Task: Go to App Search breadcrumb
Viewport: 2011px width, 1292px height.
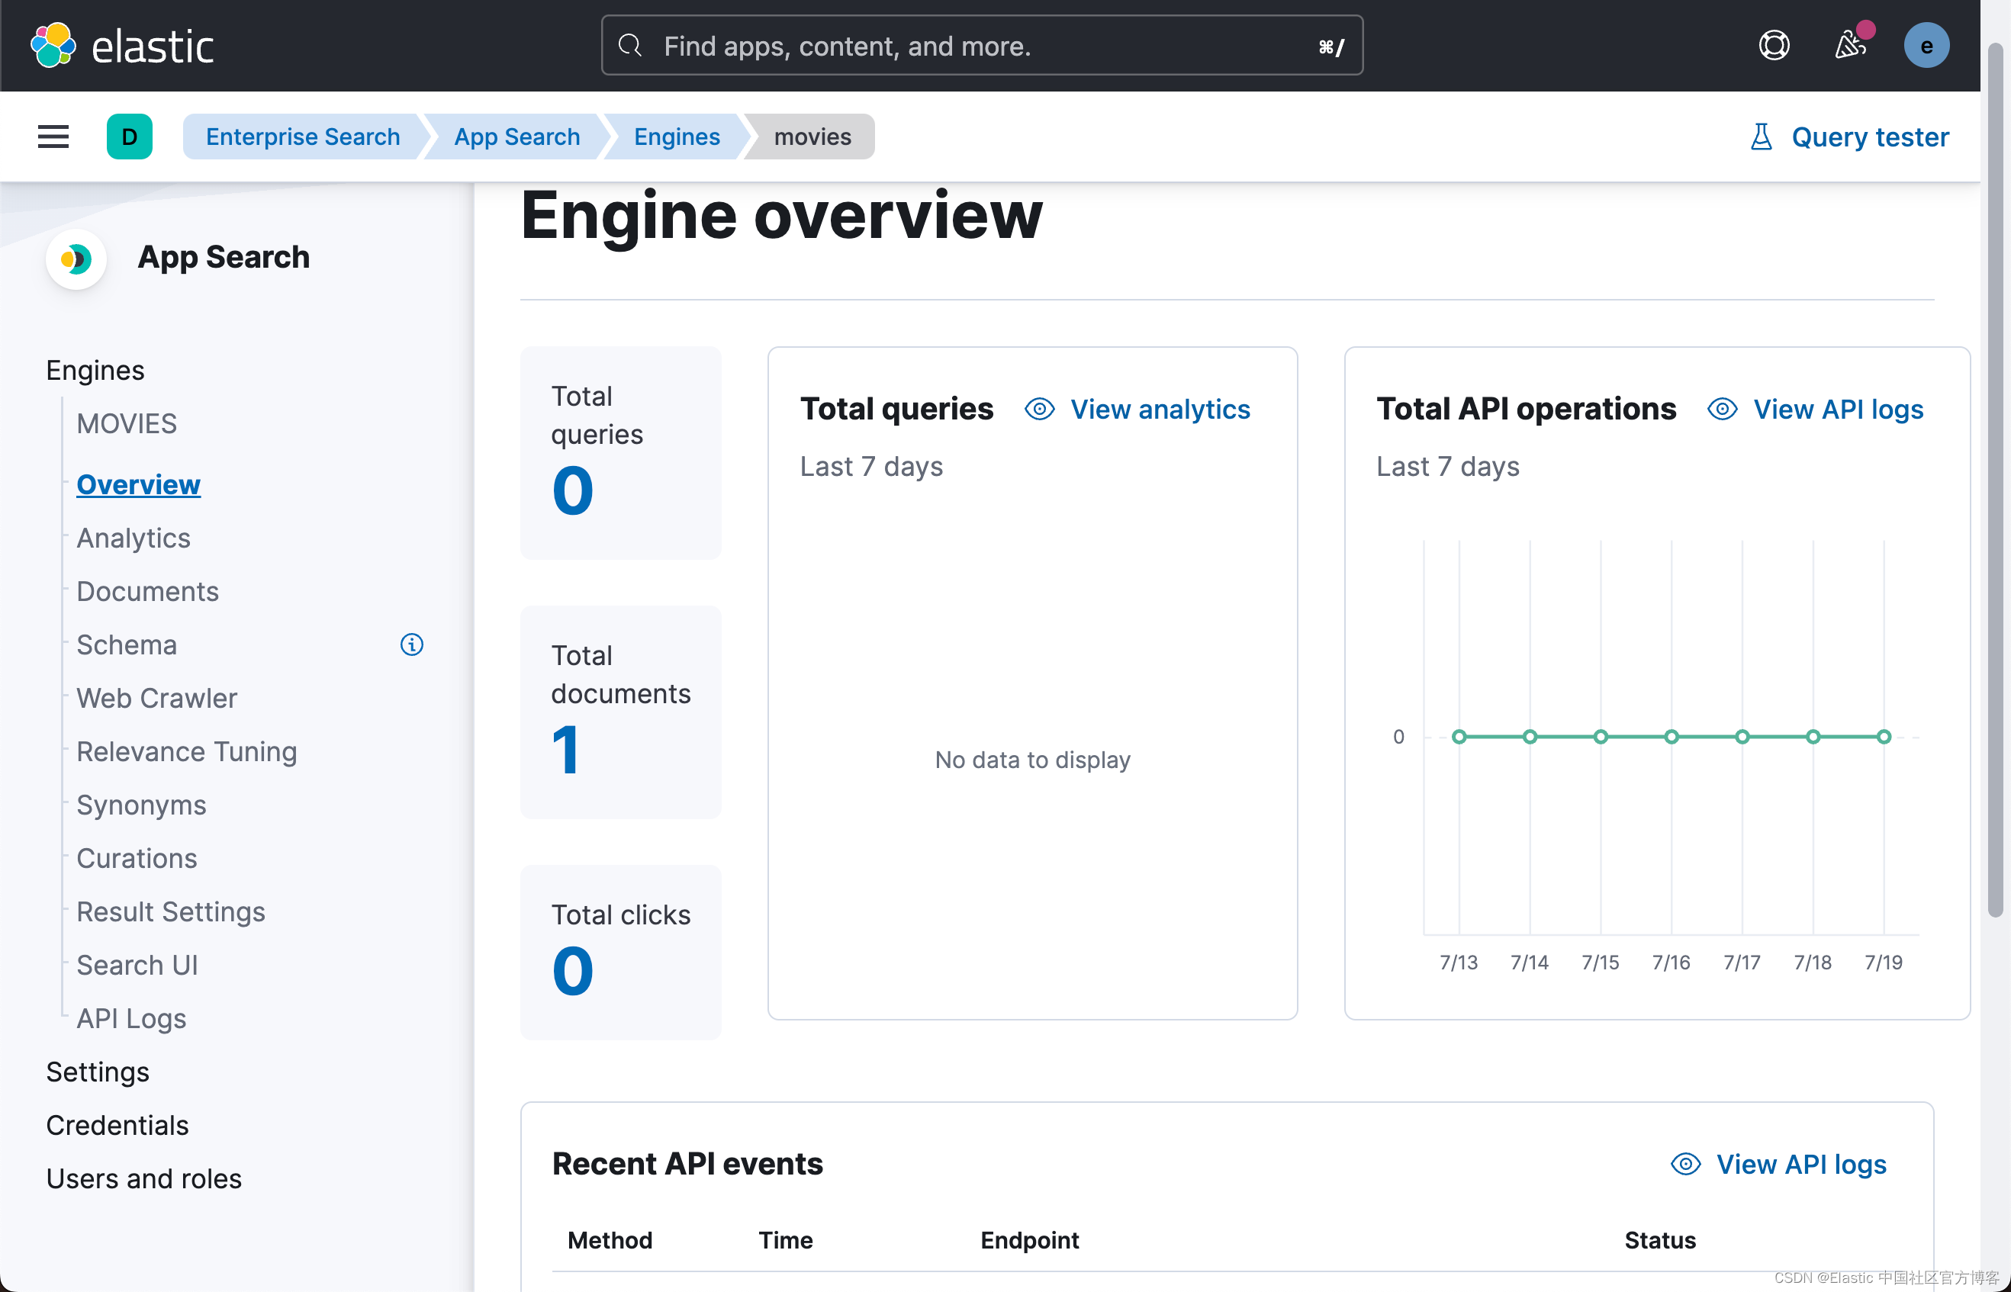Action: [516, 137]
